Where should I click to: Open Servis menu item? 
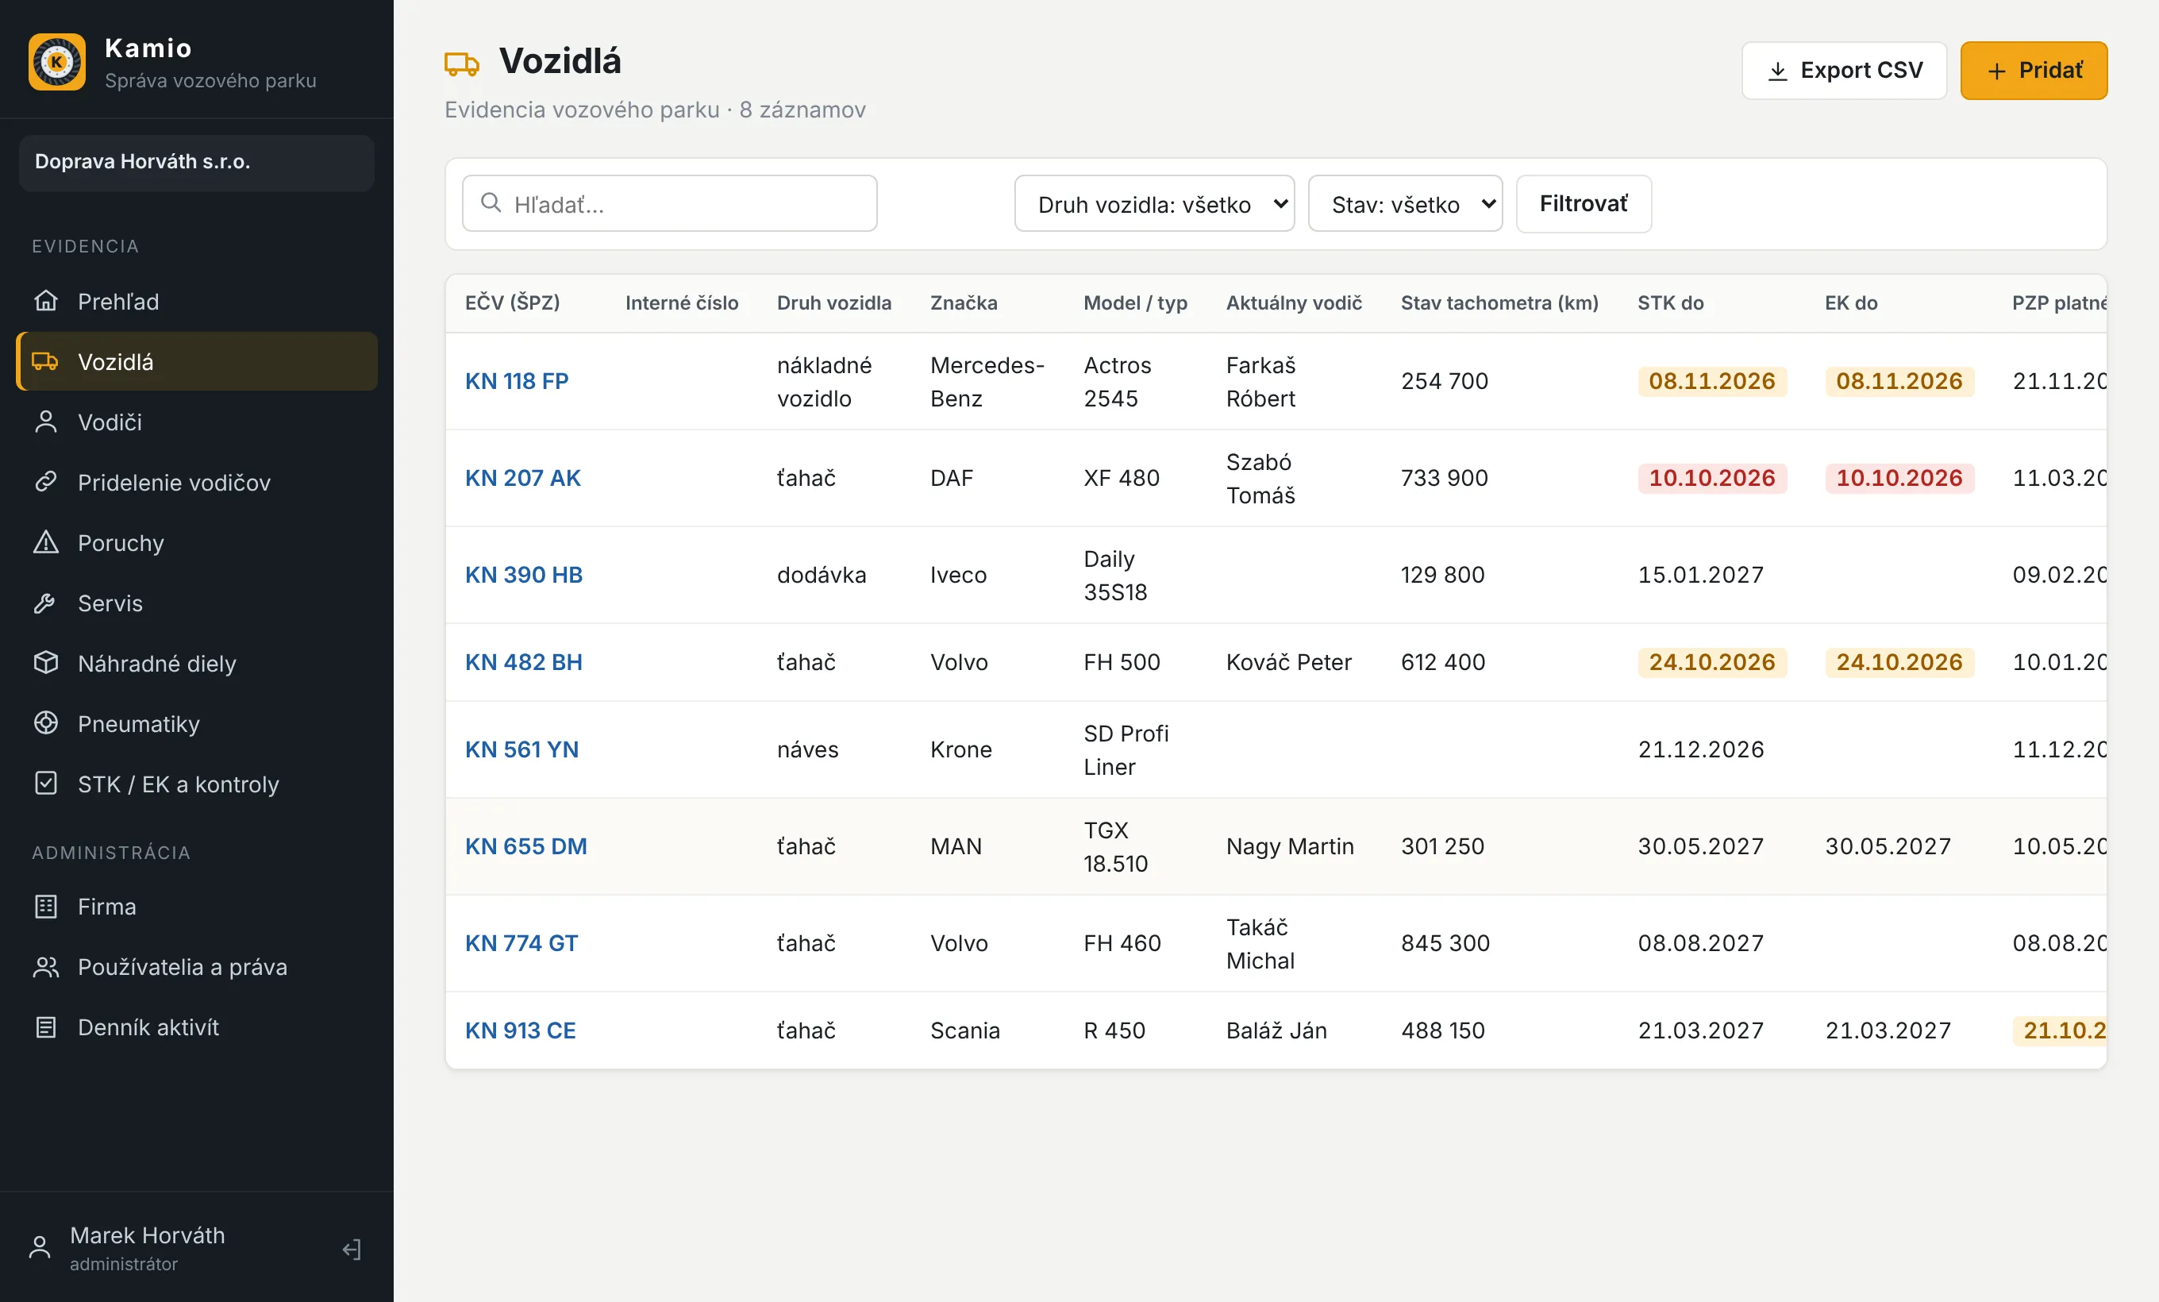[x=197, y=603]
